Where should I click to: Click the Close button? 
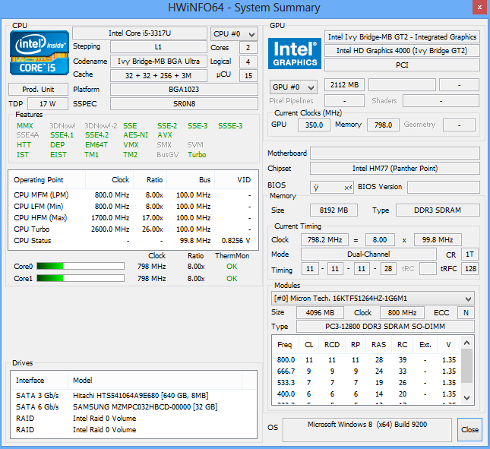[469, 430]
